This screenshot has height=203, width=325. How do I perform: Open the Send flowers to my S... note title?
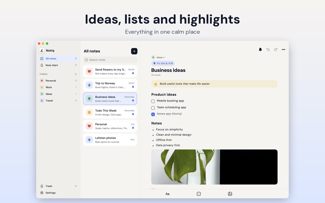coord(110,69)
